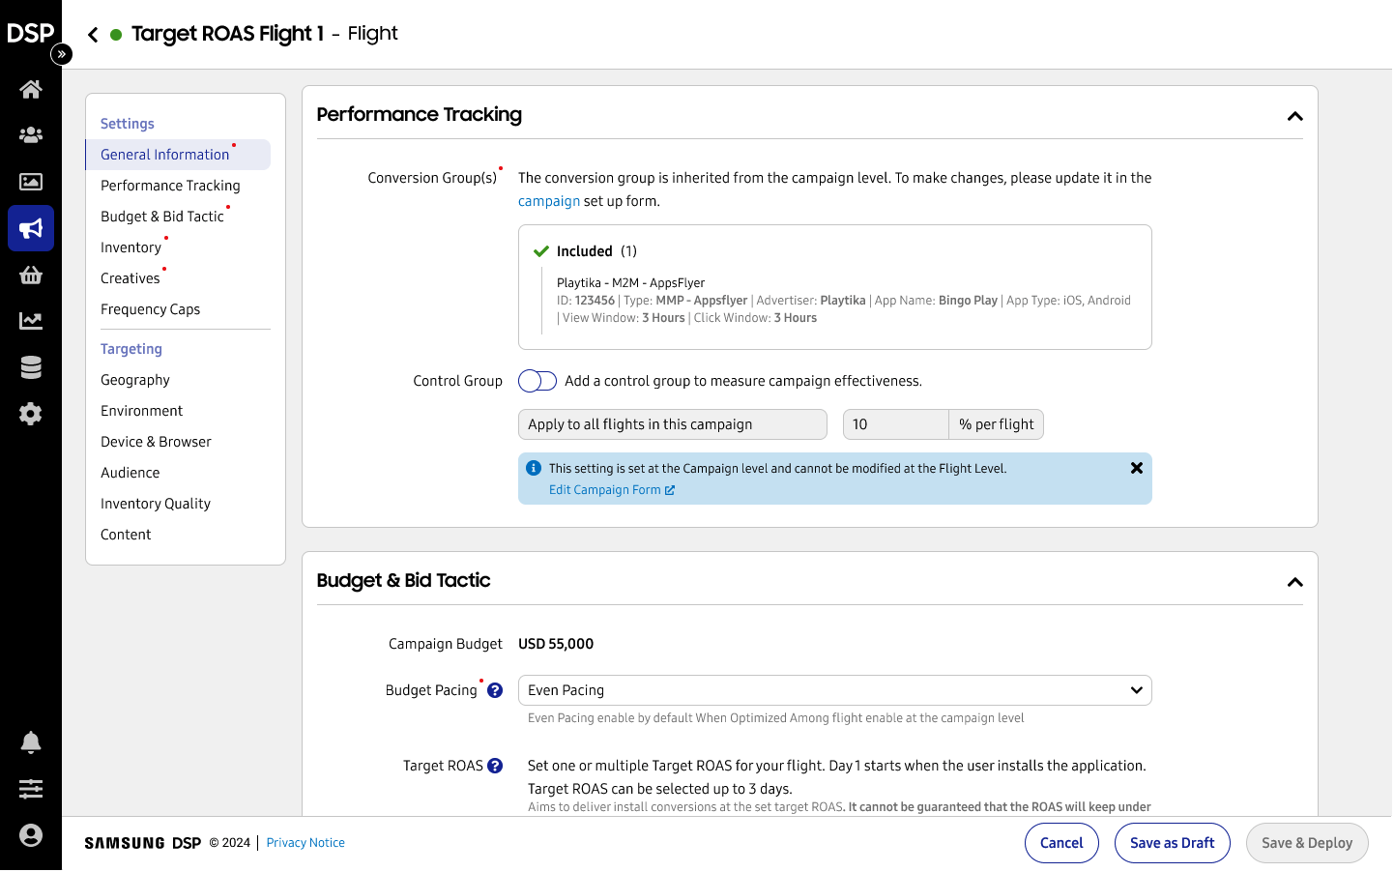
Task: Collapse the Budget & Bid Tactic section
Action: point(1294,582)
